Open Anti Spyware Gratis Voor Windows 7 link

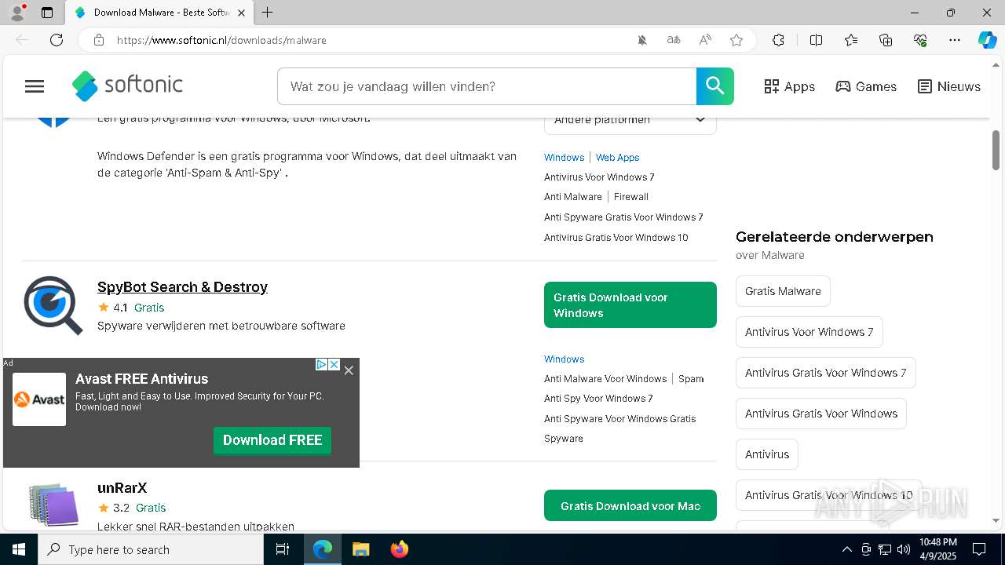pos(623,217)
